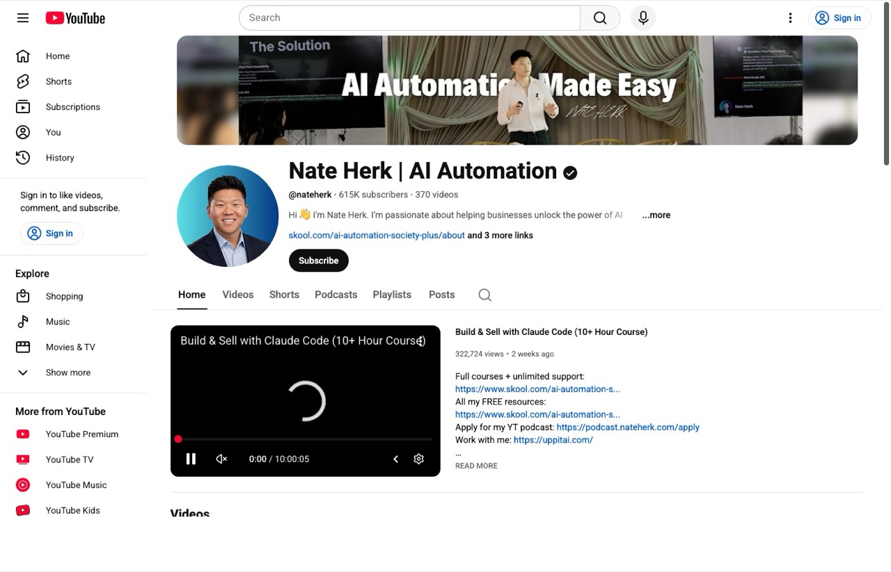Open the uppitai.com link
This screenshot has width=891, height=572.
553,440
